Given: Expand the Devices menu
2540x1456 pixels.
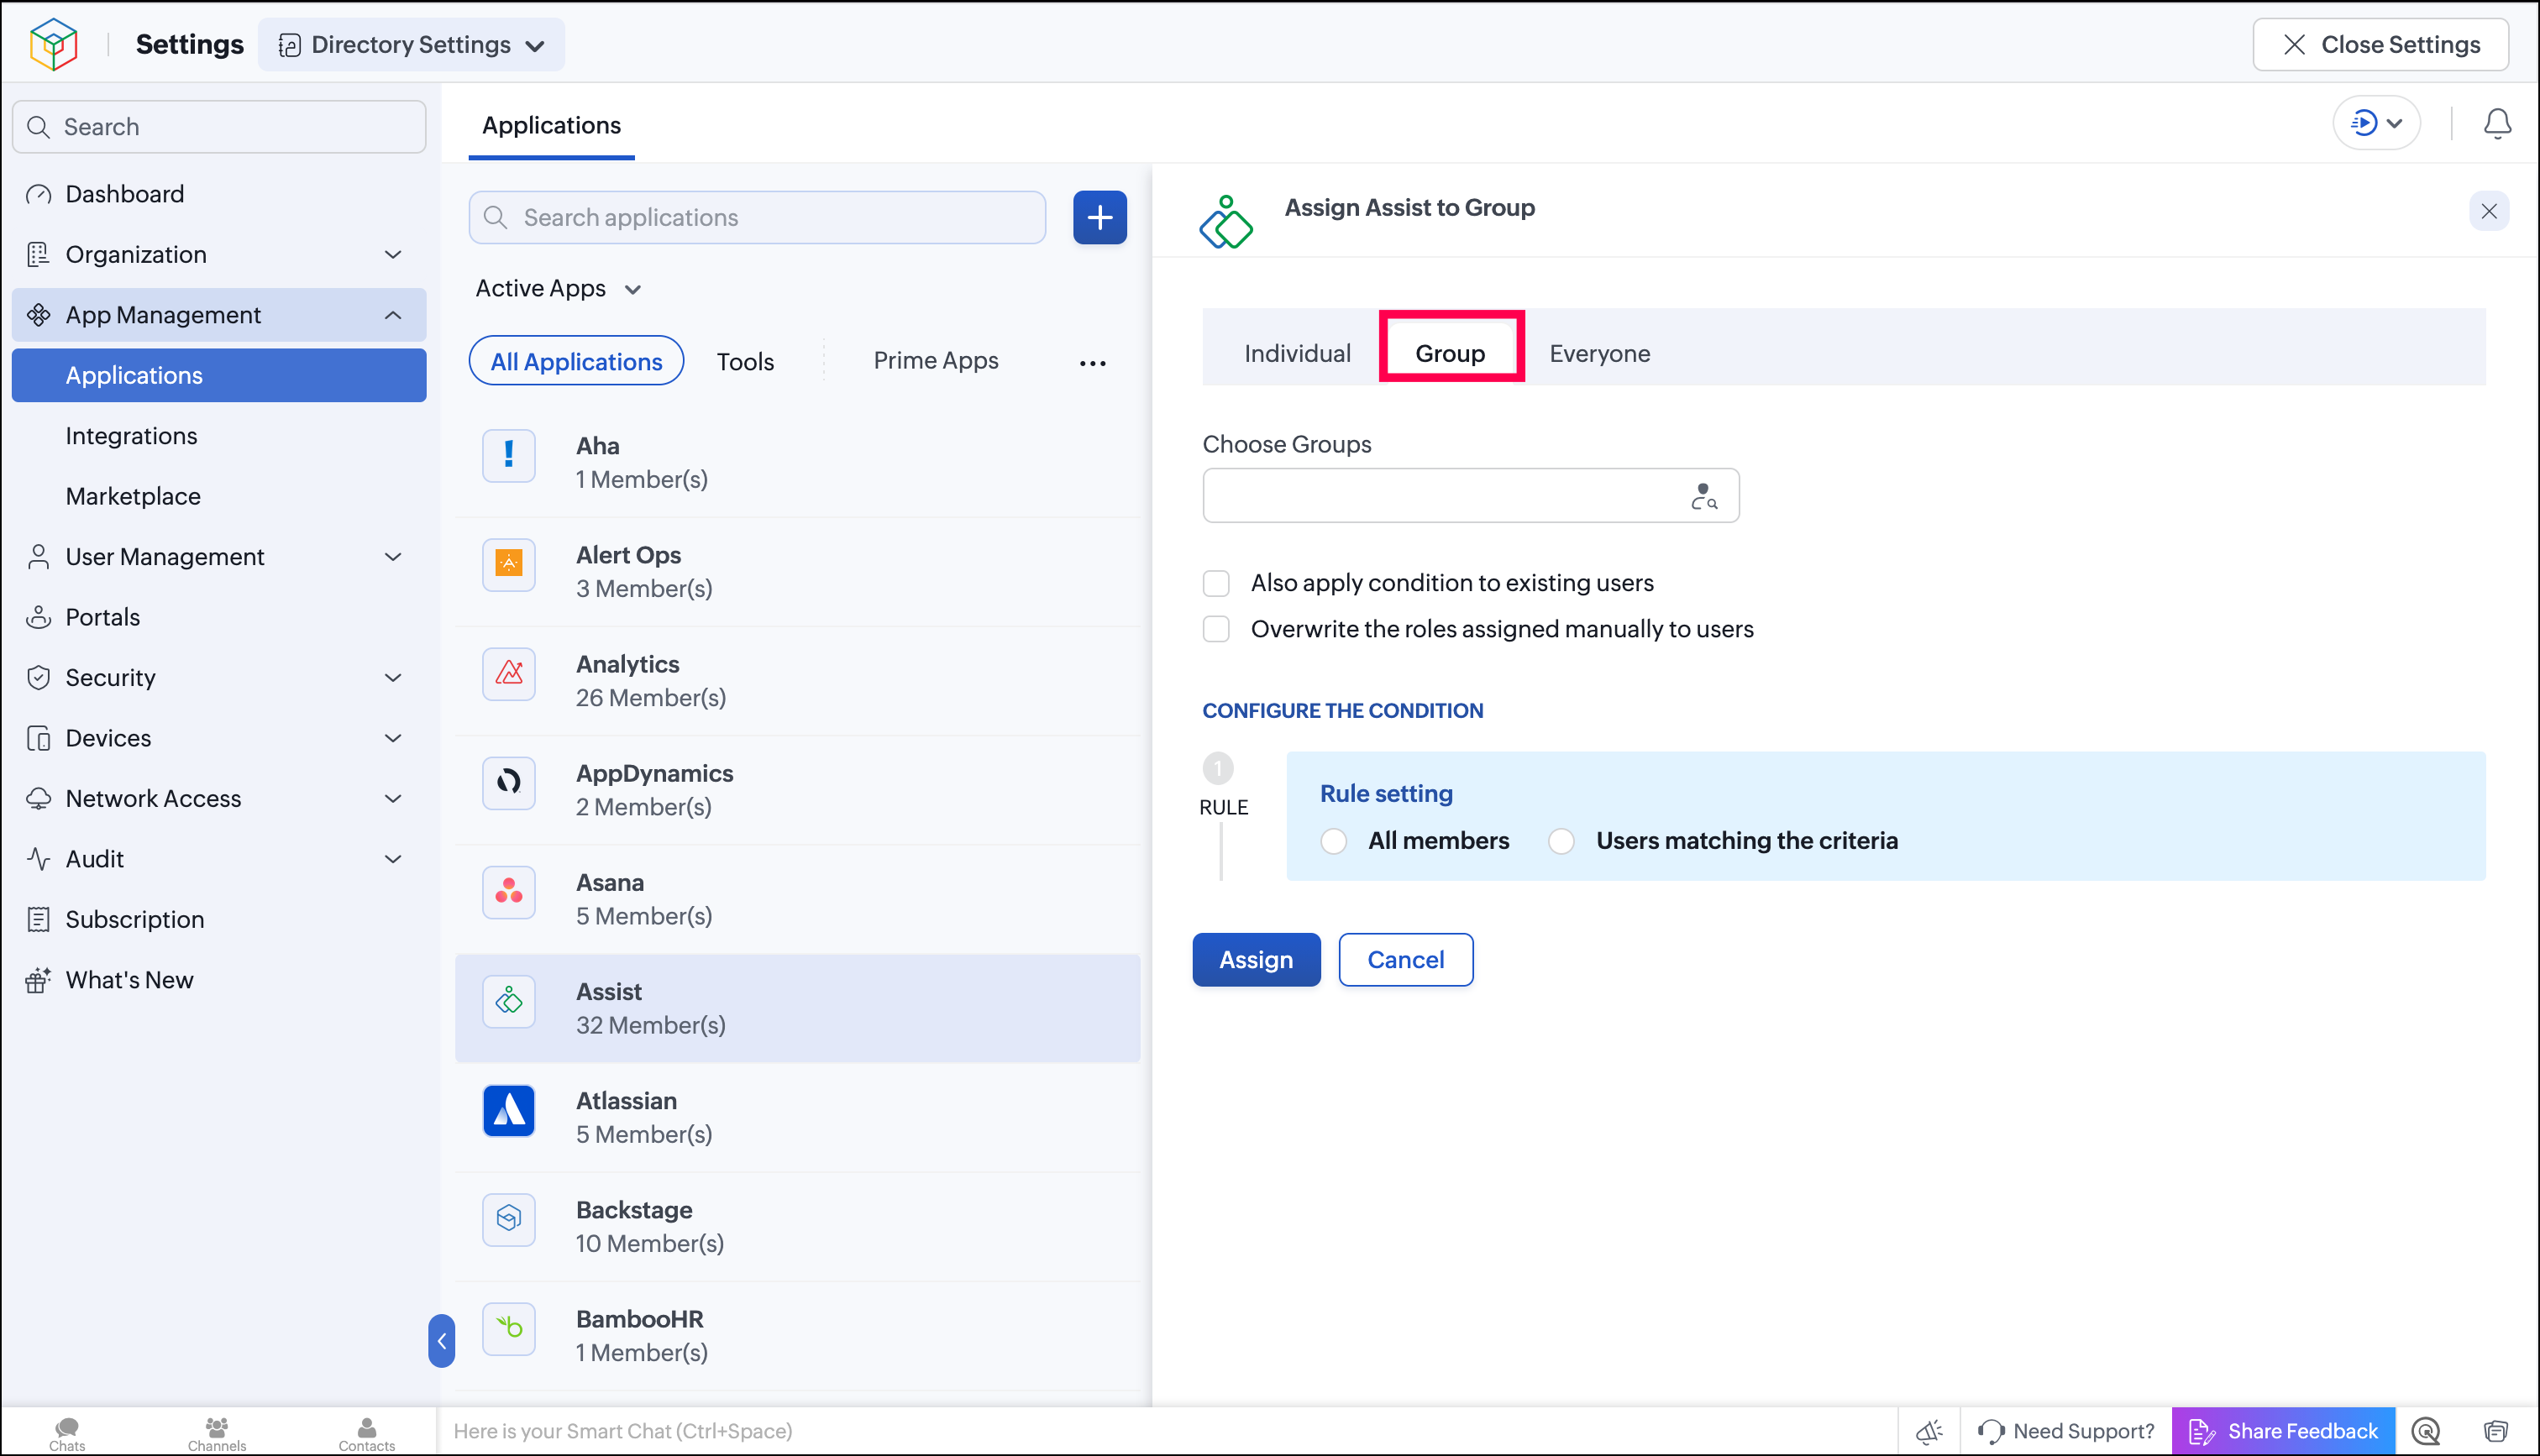Looking at the screenshot, I should click(x=393, y=738).
